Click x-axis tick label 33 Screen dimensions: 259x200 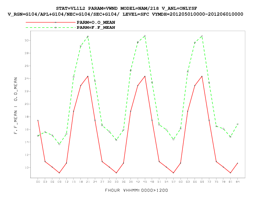[116, 182]
